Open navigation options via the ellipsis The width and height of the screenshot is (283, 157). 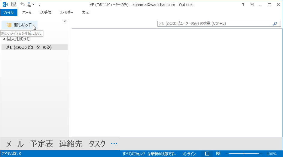coord(114,144)
